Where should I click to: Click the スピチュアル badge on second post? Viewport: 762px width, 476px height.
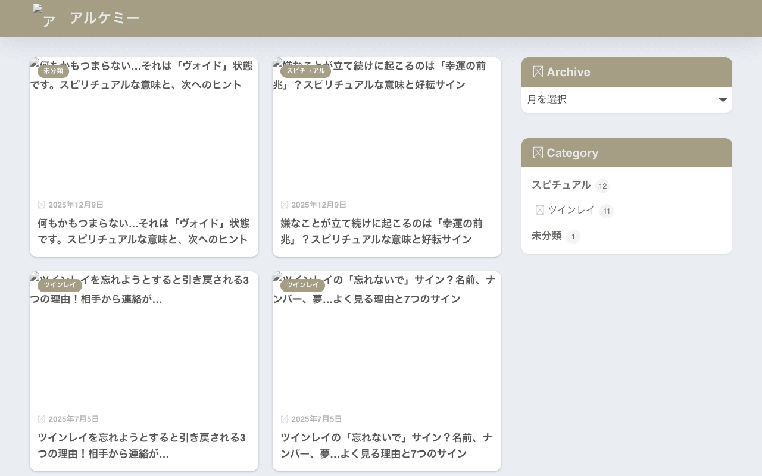tap(305, 71)
